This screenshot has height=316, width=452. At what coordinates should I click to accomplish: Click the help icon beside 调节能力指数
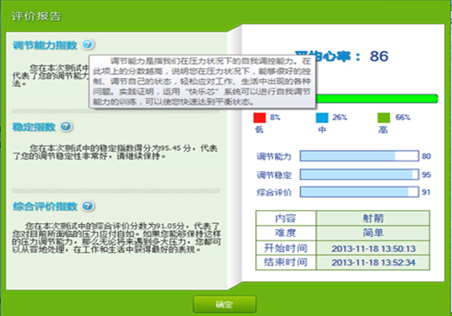[x=88, y=44]
